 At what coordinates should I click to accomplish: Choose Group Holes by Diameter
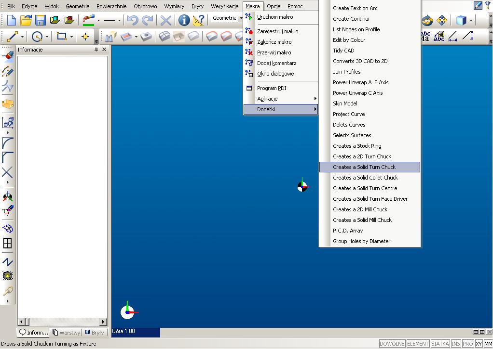click(x=370, y=241)
